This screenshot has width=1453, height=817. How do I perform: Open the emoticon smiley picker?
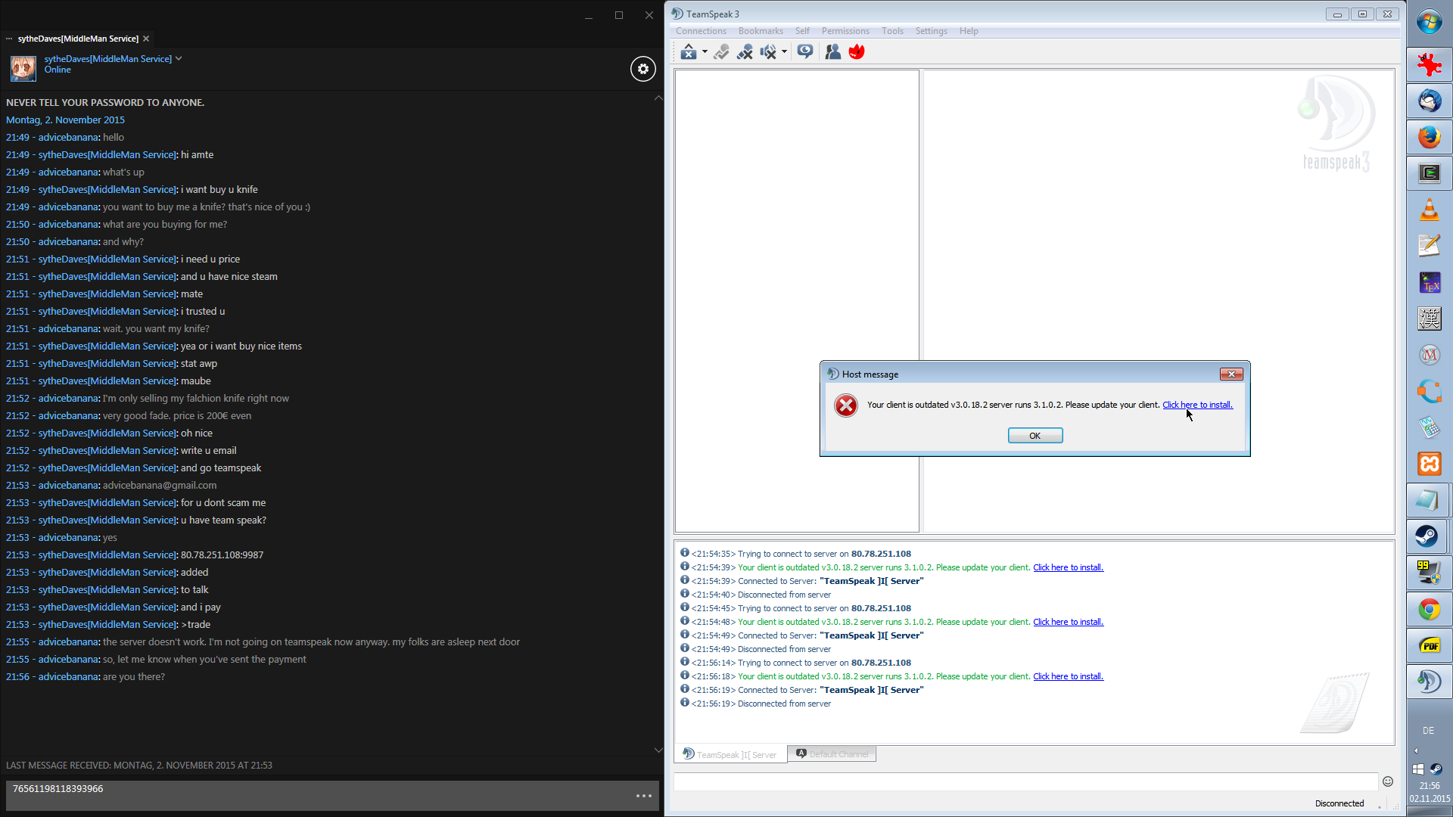(x=1387, y=781)
